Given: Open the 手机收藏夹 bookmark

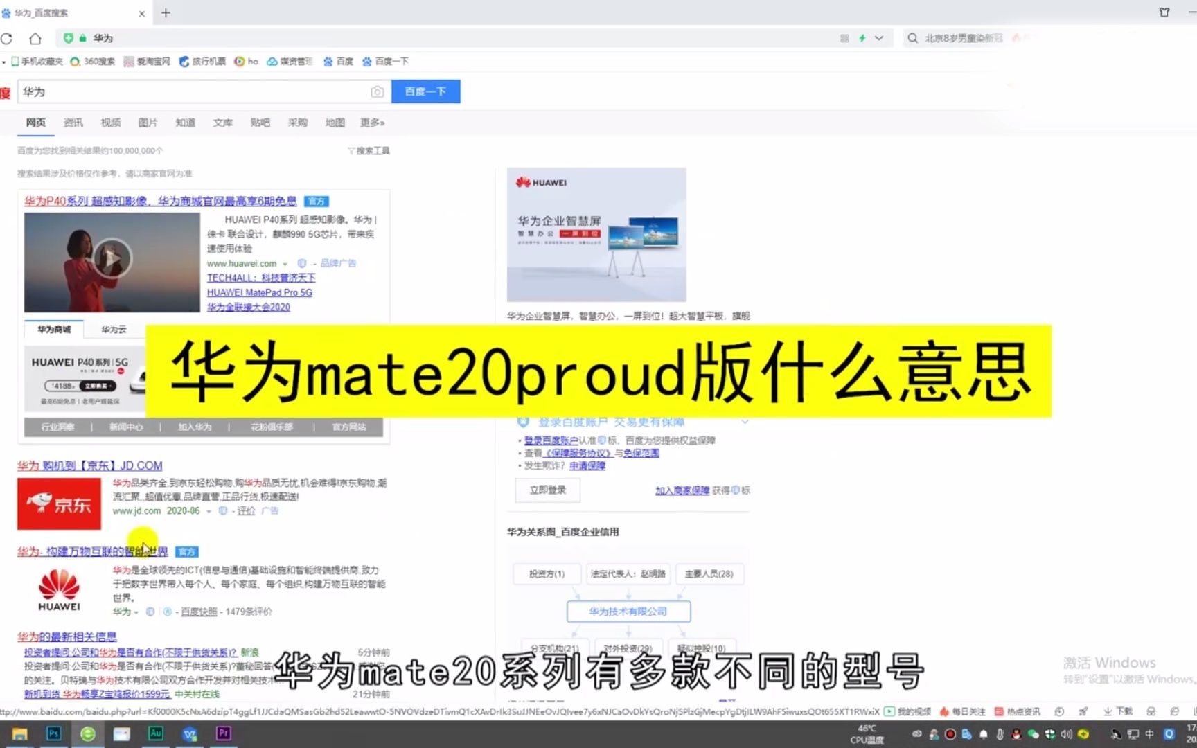Looking at the screenshot, I should click(x=37, y=62).
